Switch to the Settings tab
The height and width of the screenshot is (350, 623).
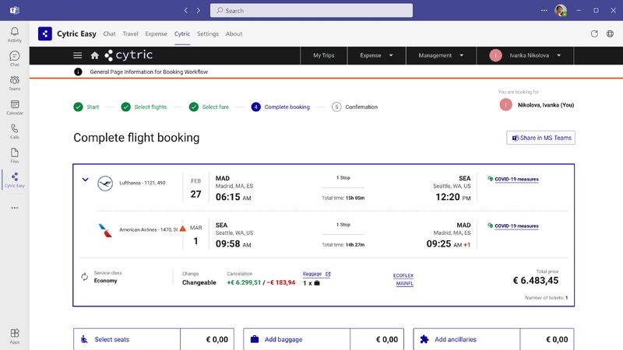click(x=208, y=33)
